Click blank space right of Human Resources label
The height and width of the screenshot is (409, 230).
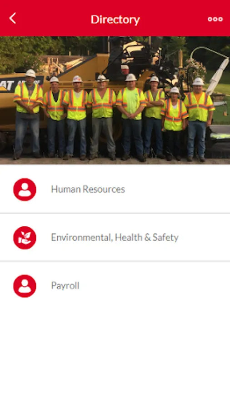pos(177,190)
